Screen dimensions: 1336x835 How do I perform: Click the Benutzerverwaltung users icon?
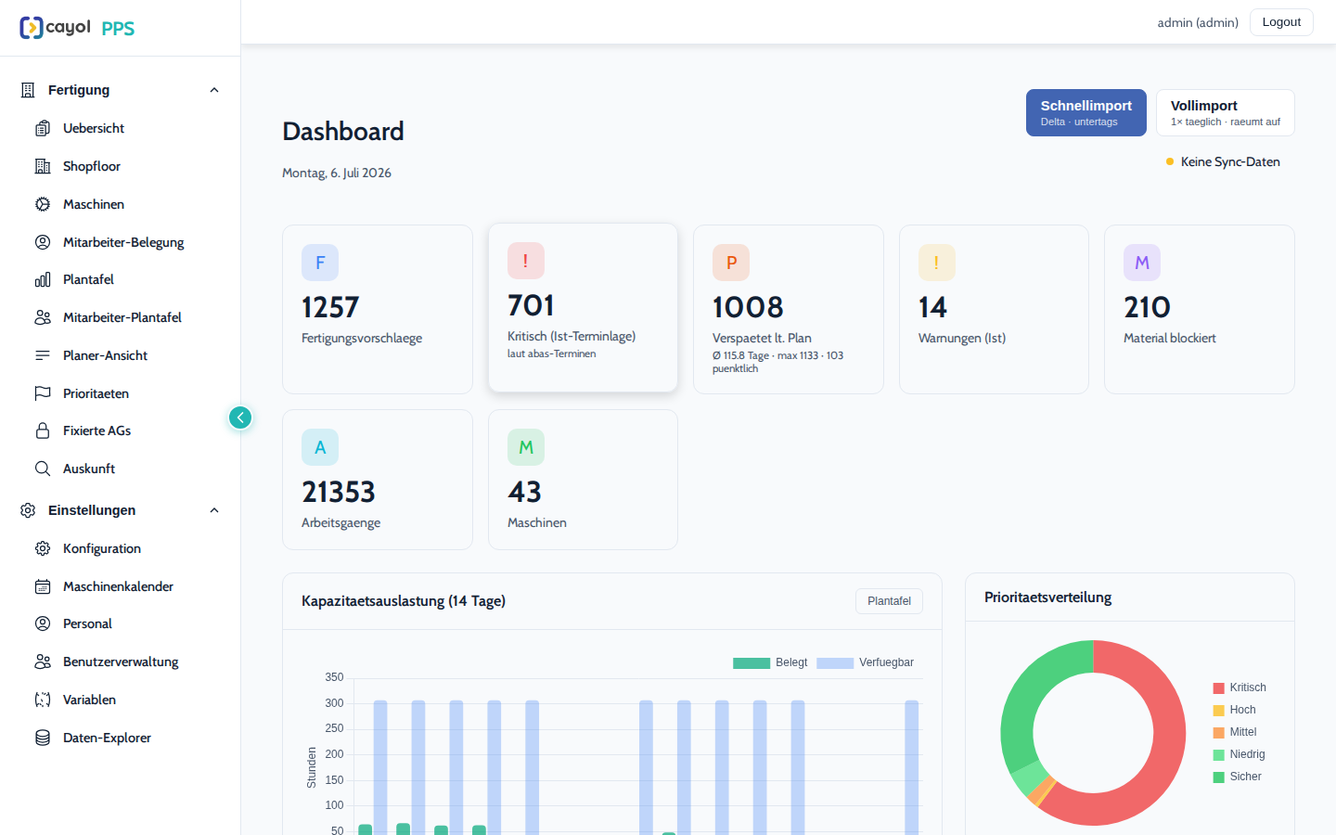(x=43, y=662)
